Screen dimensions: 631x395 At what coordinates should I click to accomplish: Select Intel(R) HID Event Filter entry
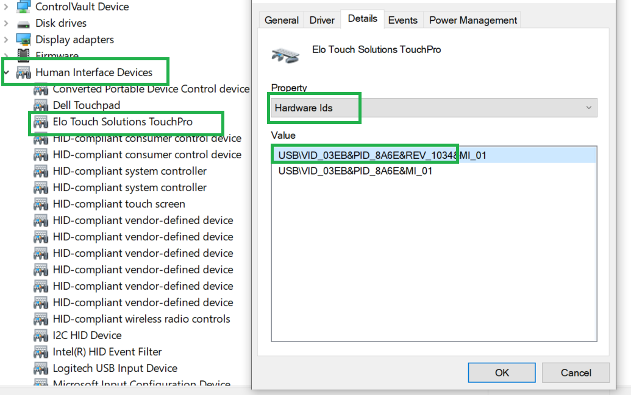click(x=107, y=352)
